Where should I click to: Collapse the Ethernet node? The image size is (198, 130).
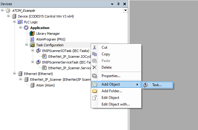(x=14, y=73)
